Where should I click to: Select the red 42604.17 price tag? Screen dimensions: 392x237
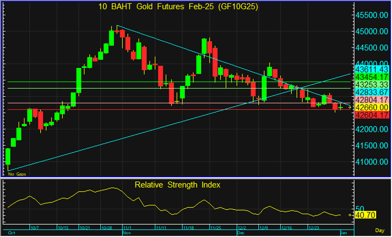pos(371,115)
